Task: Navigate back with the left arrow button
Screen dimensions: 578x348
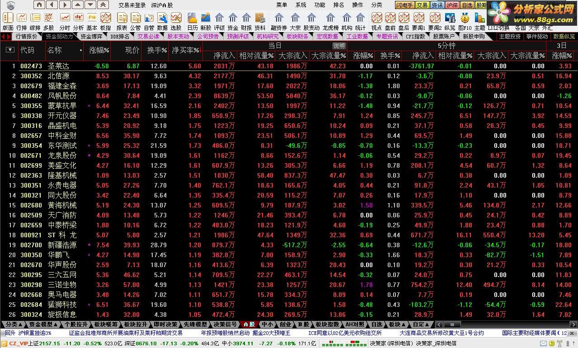Action: pyautogui.click(x=52, y=5)
